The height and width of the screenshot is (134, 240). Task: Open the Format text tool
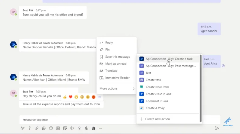[22, 128]
